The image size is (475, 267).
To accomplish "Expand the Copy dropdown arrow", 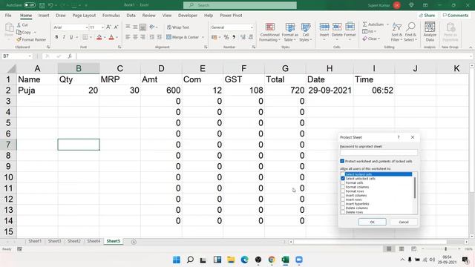I will click(x=35, y=32).
